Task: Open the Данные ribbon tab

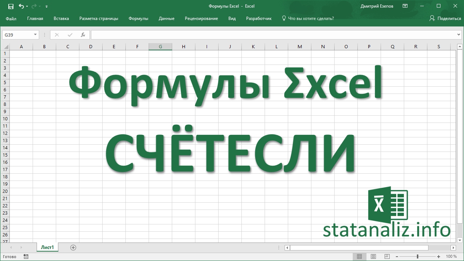Action: [x=166, y=18]
